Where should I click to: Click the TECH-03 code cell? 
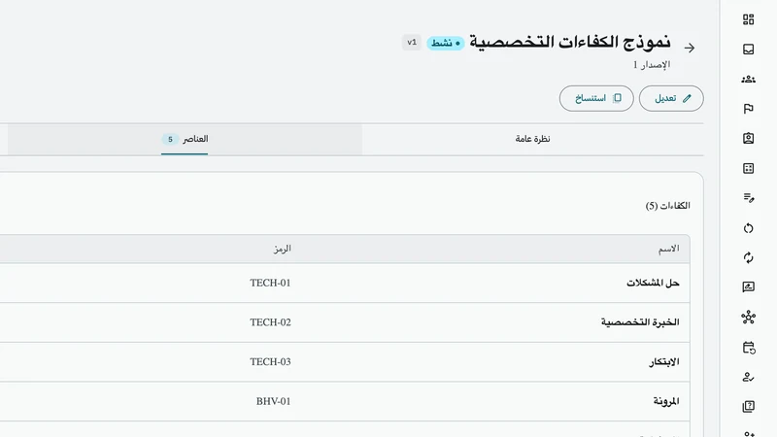click(x=270, y=362)
